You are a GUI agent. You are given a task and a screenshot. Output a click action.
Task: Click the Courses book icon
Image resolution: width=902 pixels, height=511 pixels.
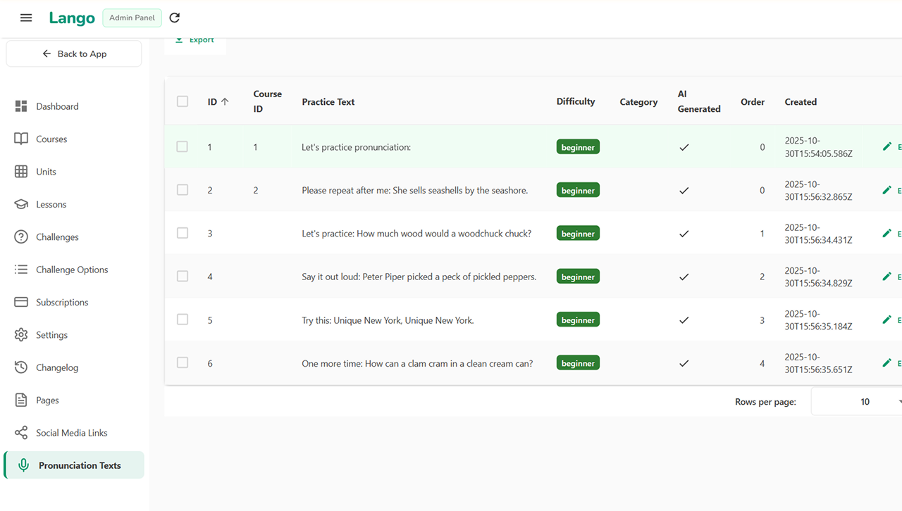(21, 139)
